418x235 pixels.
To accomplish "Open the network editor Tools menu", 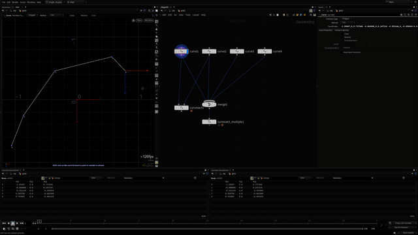I will (188, 15).
